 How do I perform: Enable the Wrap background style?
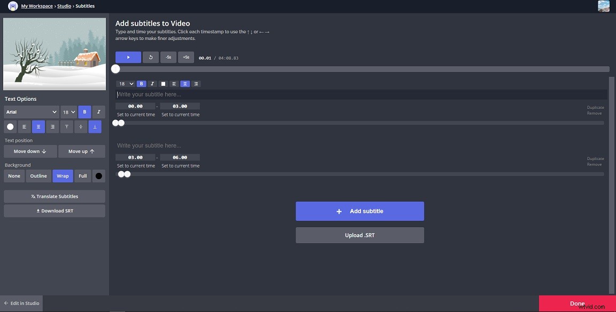pos(63,175)
